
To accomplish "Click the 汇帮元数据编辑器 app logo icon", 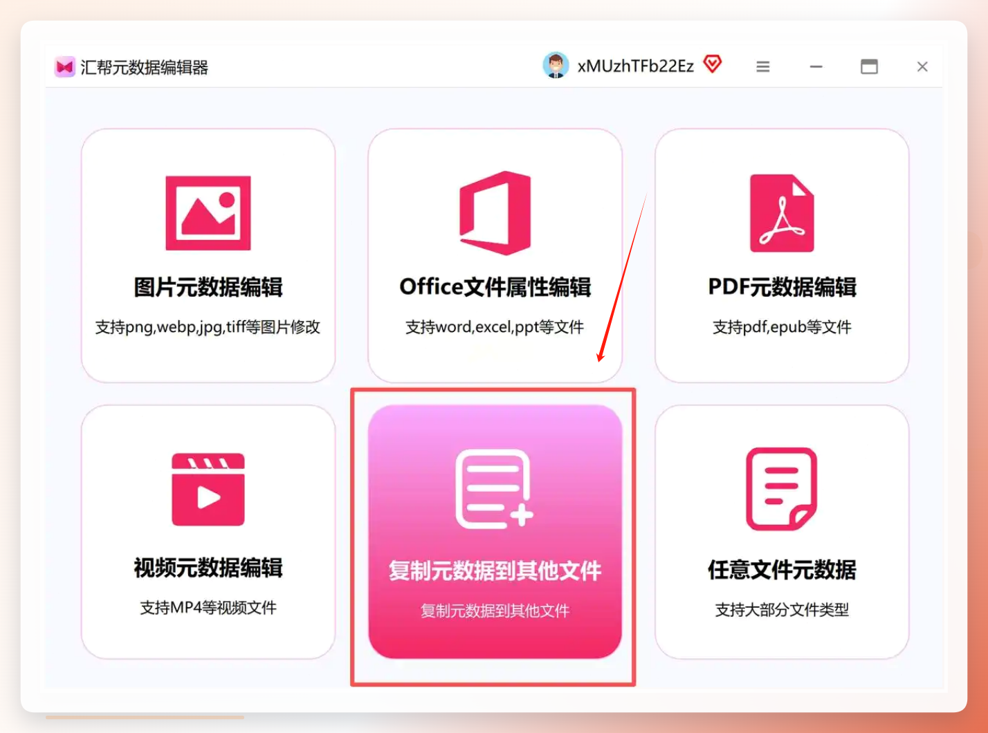I will tap(64, 67).
